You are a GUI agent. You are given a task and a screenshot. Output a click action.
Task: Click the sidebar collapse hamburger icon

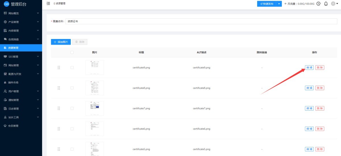tap(48, 3)
